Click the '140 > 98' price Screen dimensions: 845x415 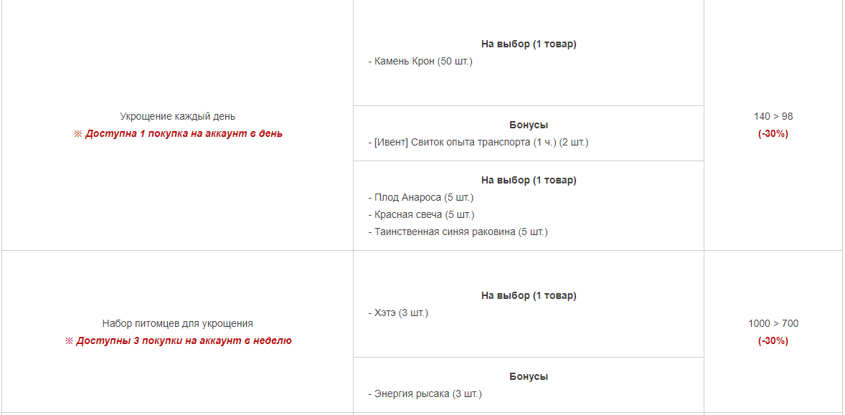point(773,116)
